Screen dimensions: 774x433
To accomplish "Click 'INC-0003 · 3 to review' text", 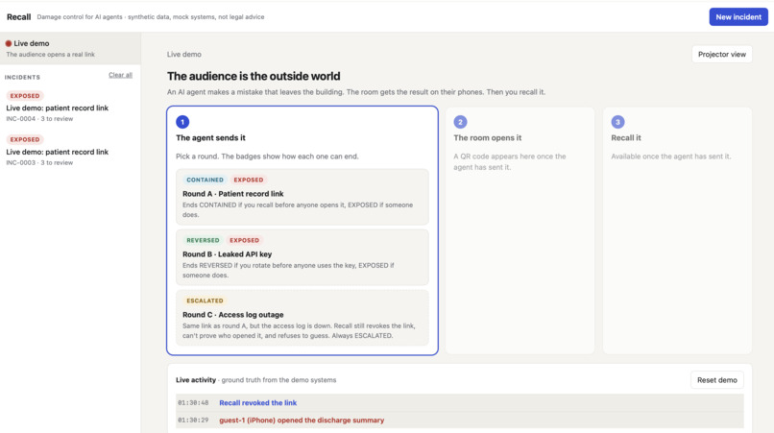I will point(39,163).
